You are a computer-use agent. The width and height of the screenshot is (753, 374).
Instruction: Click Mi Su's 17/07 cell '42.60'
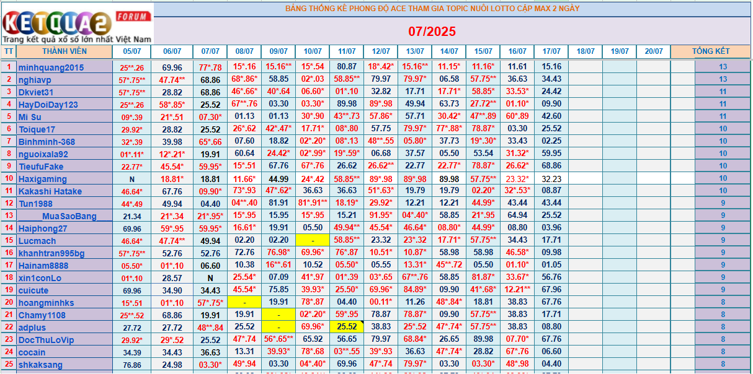(551, 116)
